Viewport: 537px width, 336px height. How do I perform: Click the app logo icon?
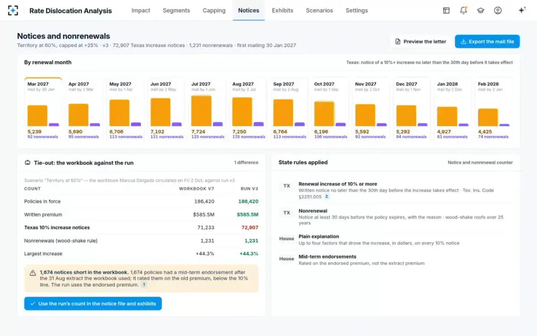[x=13, y=10]
